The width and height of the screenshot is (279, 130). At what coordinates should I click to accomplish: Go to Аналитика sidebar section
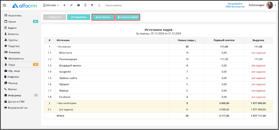(x=21, y=15)
